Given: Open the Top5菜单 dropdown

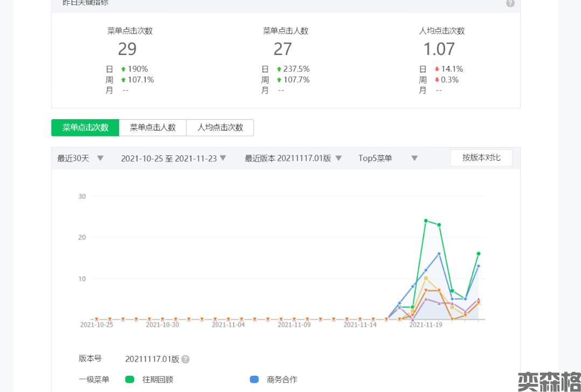Looking at the screenshot, I should tap(388, 159).
